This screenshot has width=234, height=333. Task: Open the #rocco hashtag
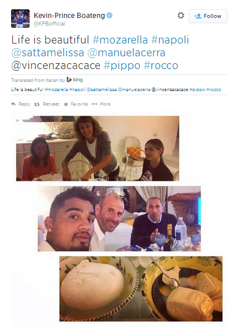(161, 66)
